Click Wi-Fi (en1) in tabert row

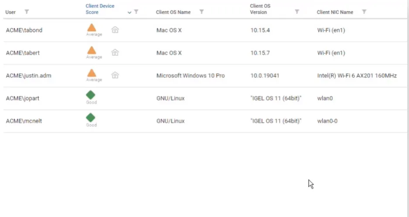point(331,53)
